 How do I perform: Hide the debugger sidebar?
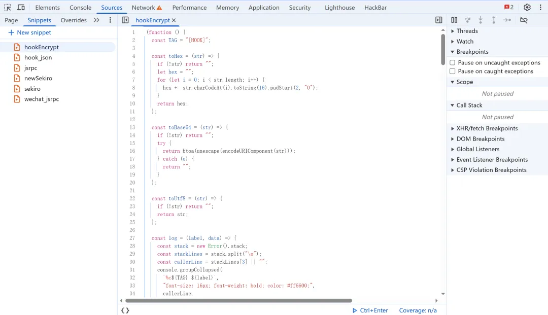(x=438, y=20)
